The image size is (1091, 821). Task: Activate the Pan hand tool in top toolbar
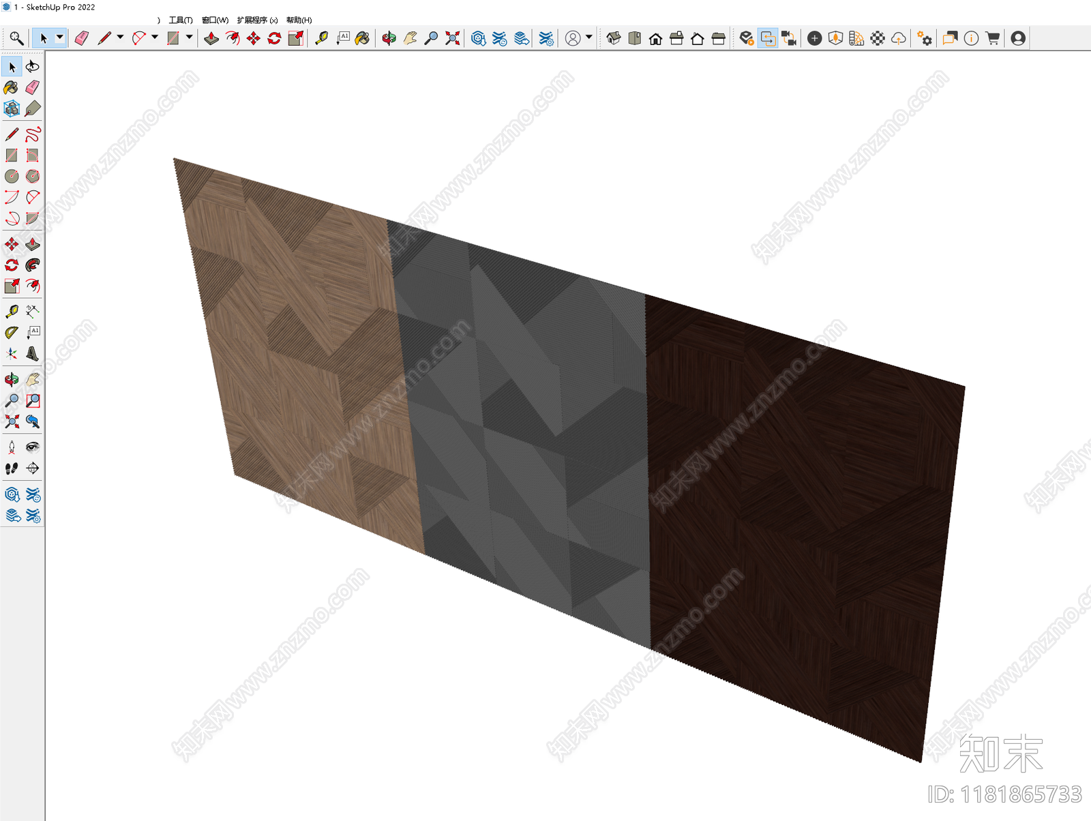pos(410,38)
